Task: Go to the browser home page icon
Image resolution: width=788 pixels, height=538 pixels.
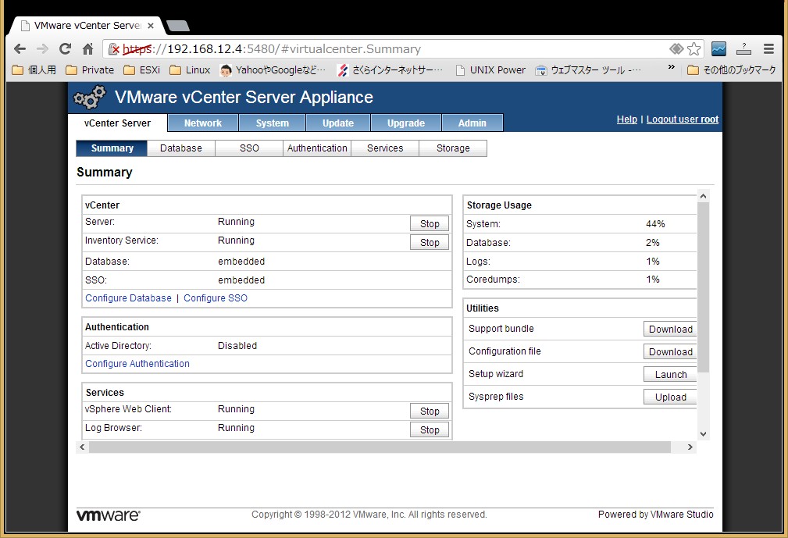Action: [88, 48]
